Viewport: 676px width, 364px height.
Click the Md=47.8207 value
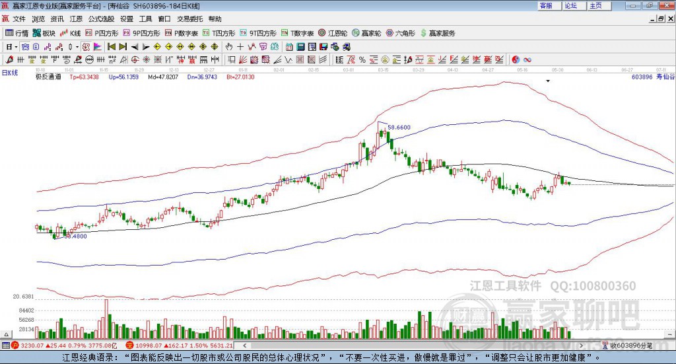(x=163, y=77)
